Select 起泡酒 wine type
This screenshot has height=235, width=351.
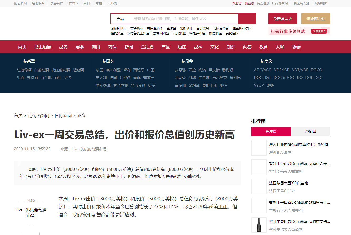(x=78, y=70)
